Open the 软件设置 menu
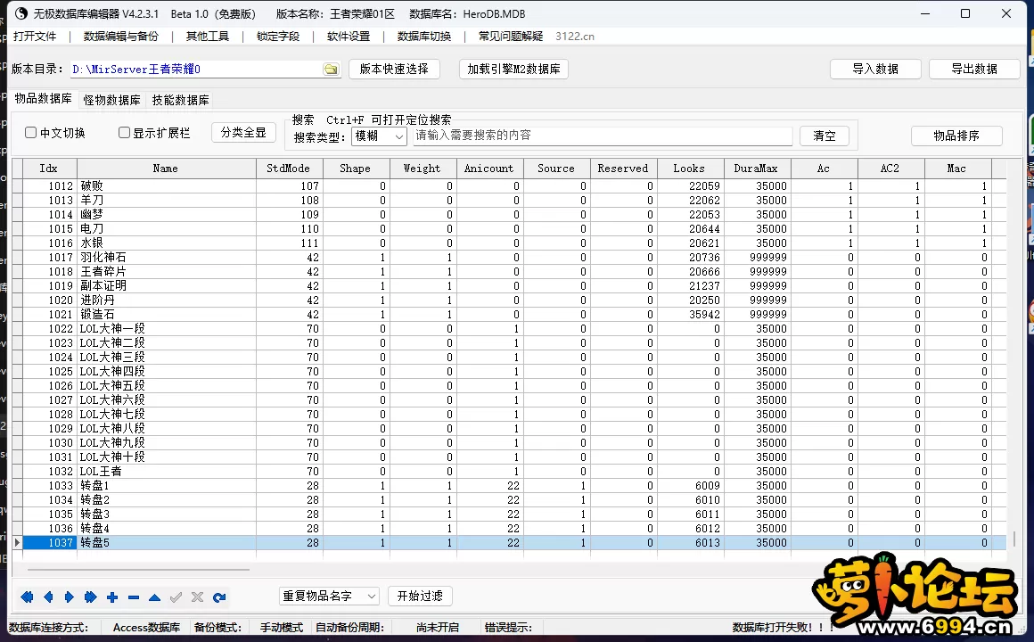This screenshot has width=1034, height=642. click(x=349, y=37)
